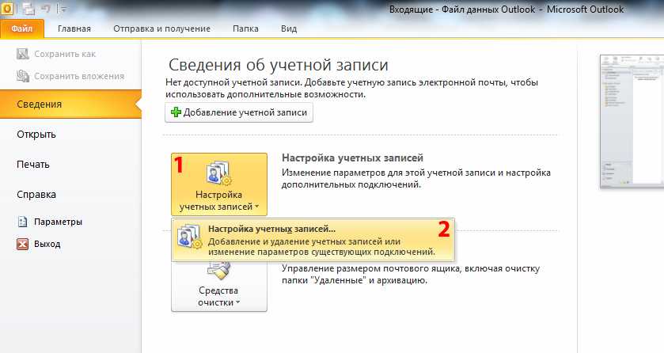Click the description starting Управление размером почтового ящика
This screenshot has width=664, height=353.
(410, 275)
